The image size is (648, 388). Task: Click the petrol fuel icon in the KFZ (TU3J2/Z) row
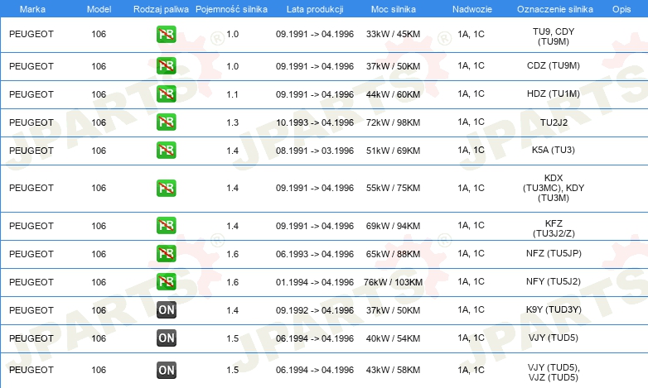click(166, 225)
